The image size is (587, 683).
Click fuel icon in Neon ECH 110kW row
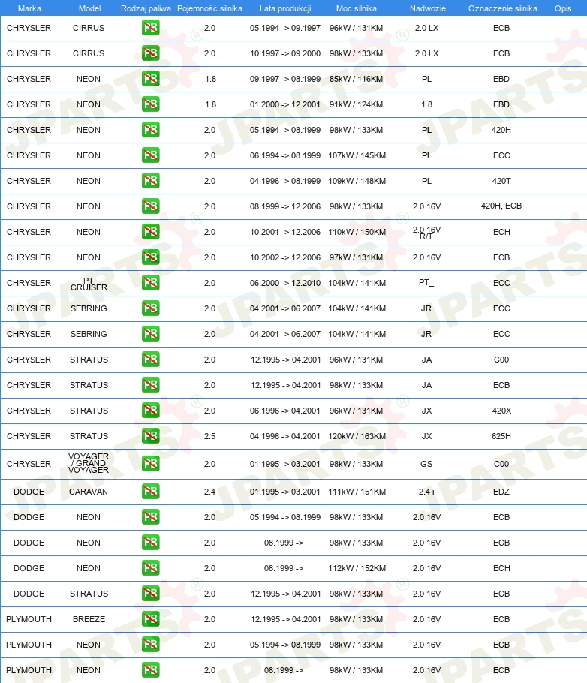[150, 232]
